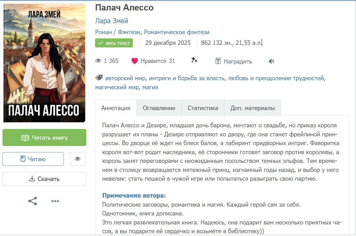This screenshot has width=356, height=236.
Task: Toggle the Читаю reading status button
Action: 33,159
